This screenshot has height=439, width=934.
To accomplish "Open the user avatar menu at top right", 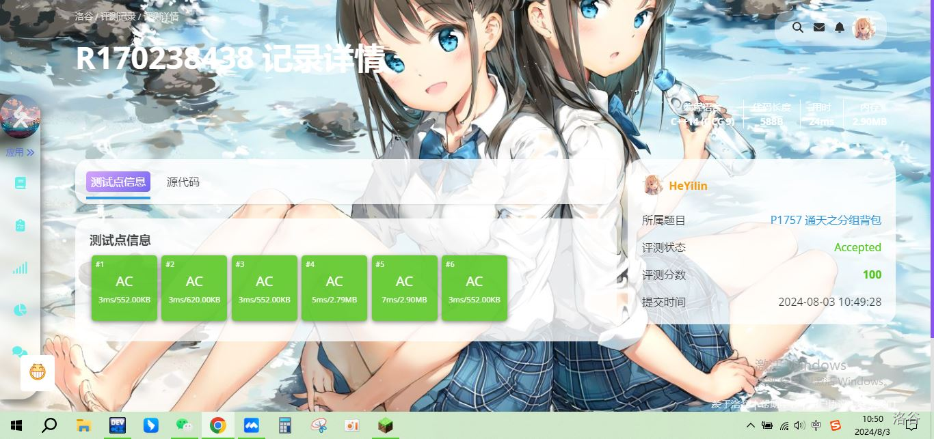I will point(864,28).
